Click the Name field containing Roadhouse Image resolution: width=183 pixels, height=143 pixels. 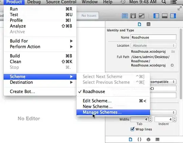(154, 38)
